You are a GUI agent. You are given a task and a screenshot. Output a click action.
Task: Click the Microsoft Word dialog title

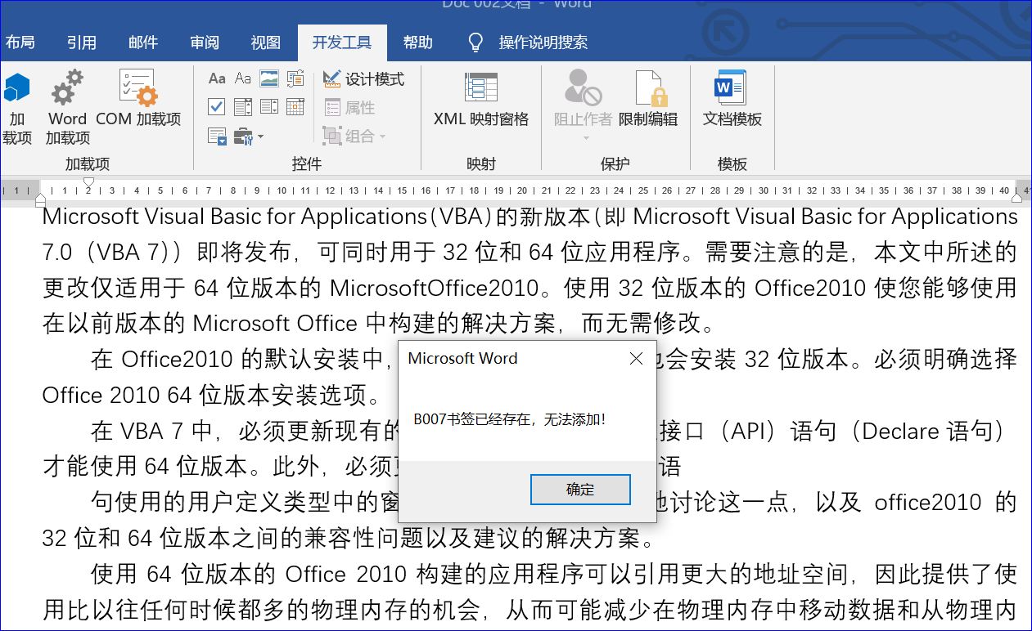[x=462, y=358]
